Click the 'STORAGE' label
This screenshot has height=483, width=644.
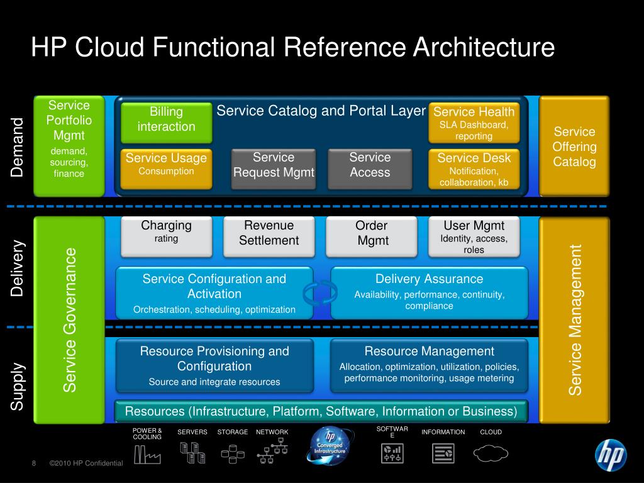233,432
